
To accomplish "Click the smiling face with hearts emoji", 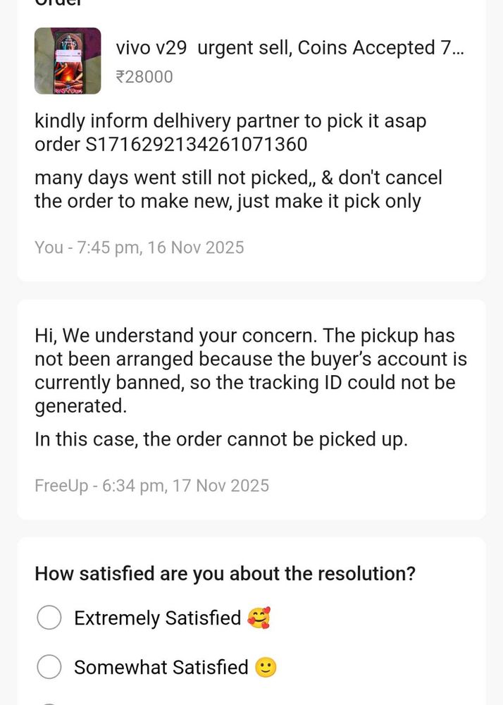I will pyautogui.click(x=259, y=618).
